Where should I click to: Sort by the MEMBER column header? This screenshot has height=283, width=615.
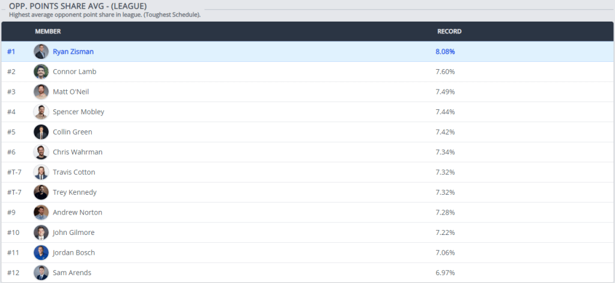tap(47, 31)
